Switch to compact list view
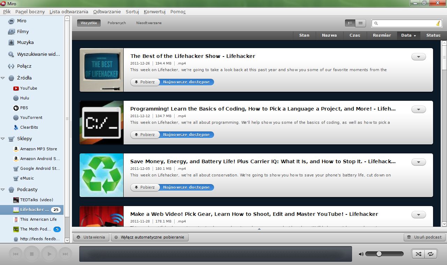This screenshot has width=447, height=265. pyautogui.click(x=360, y=23)
